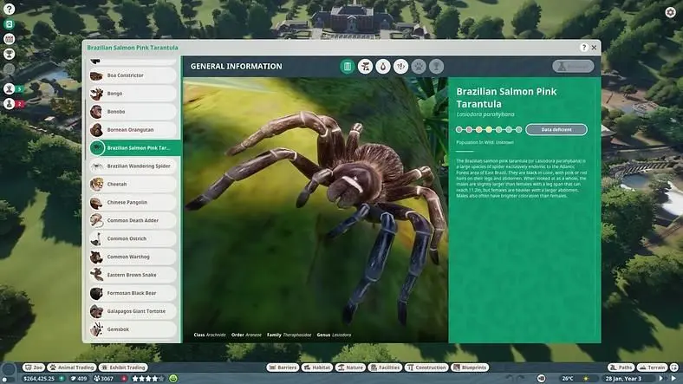Click the 'Family Theraphosidae' label
Viewport: 683px width, 384px height.
[x=289, y=335]
